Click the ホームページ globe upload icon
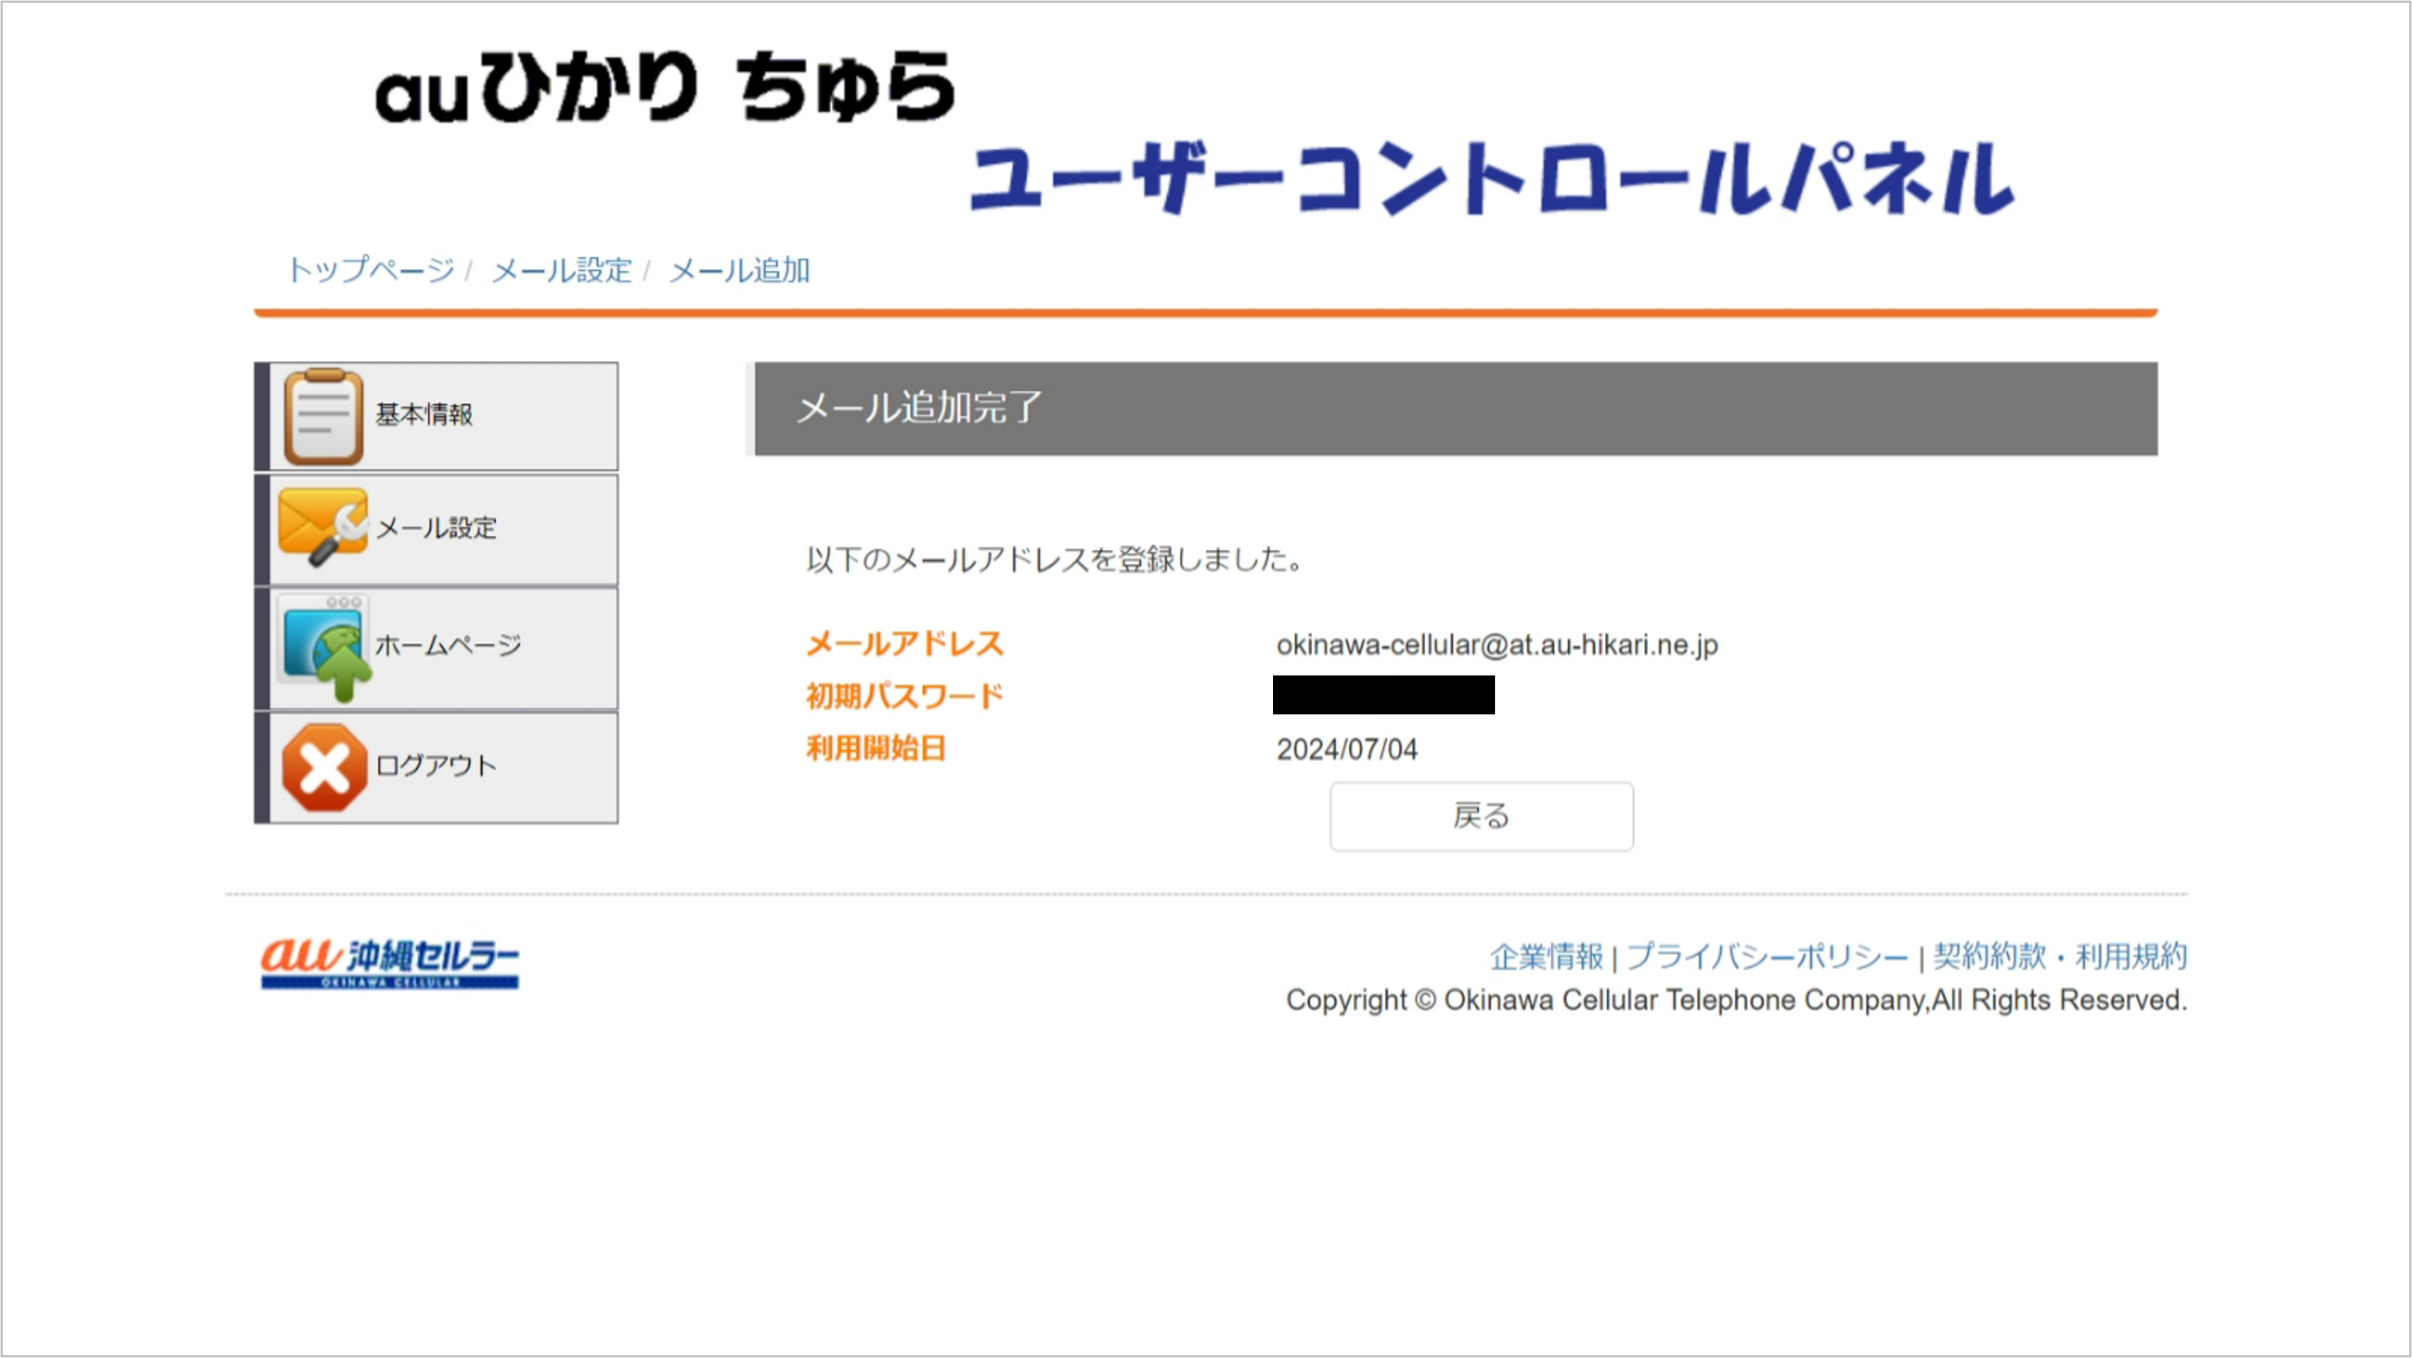The width and height of the screenshot is (2412, 1358). coord(325,648)
